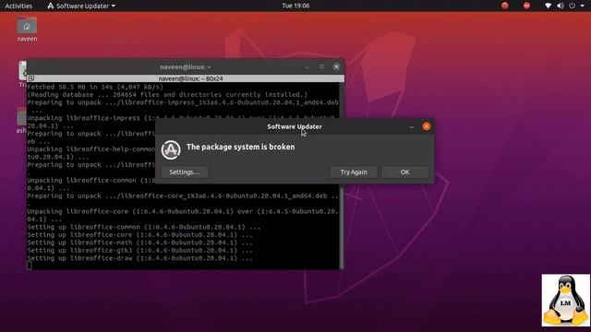The height and width of the screenshot is (332, 591).
Task: Click the terminal layout grid icon in Terminator
Action: click(31, 78)
